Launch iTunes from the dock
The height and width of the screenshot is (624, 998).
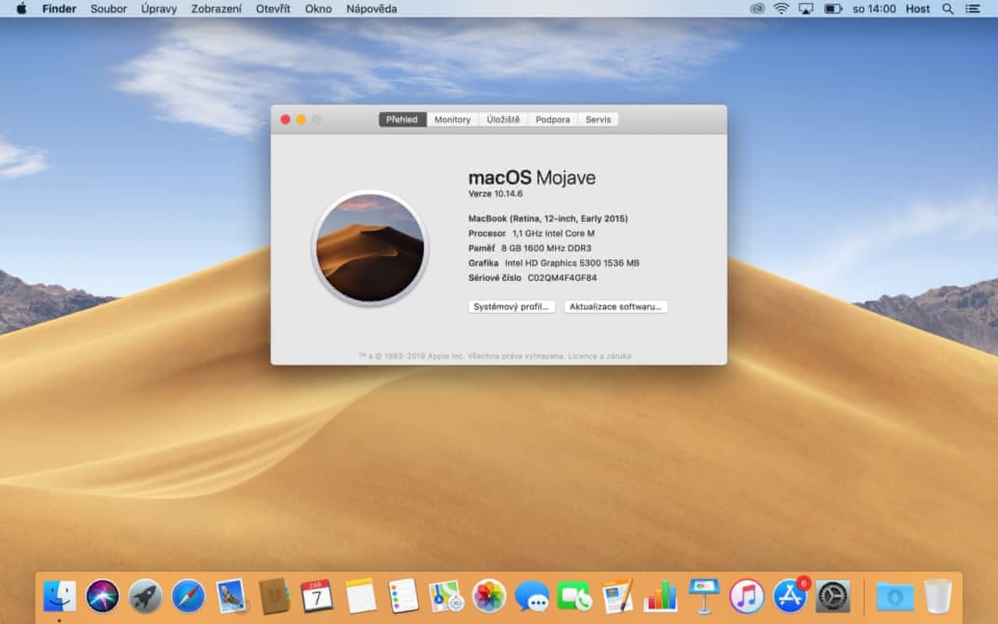[746, 597]
